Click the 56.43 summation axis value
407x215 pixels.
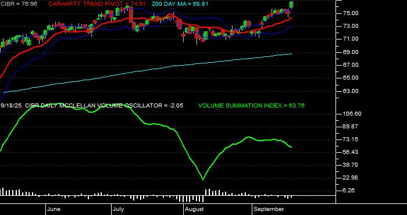click(x=351, y=152)
